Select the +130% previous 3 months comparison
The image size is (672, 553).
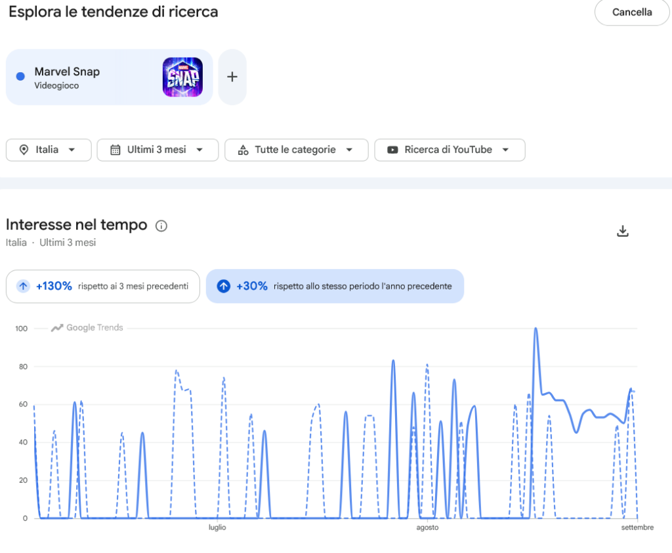[x=103, y=286]
